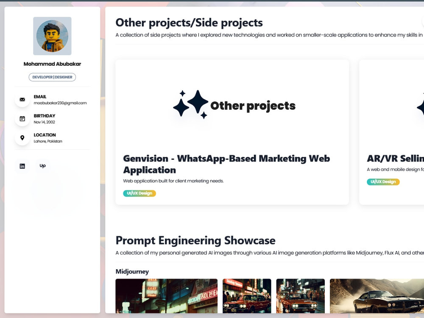Open the Genvision WhatsApp-Based Marketing project title
This screenshot has height=318, width=424.
[x=226, y=164]
